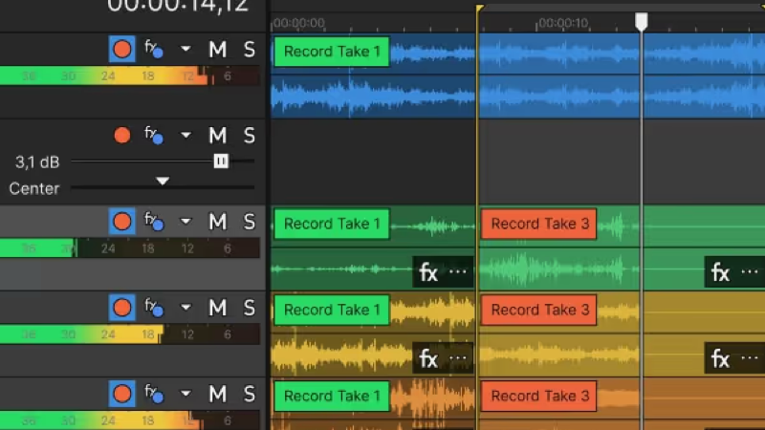Mute the second track with 3,1 dB
The height and width of the screenshot is (430, 765).
[218, 135]
